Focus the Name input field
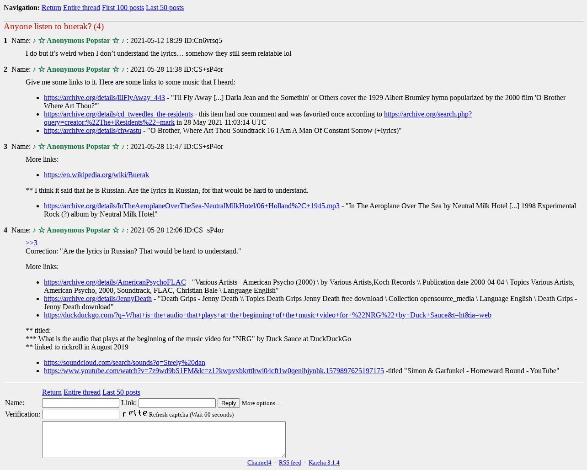The height and width of the screenshot is (470, 587). pyautogui.click(x=80, y=403)
